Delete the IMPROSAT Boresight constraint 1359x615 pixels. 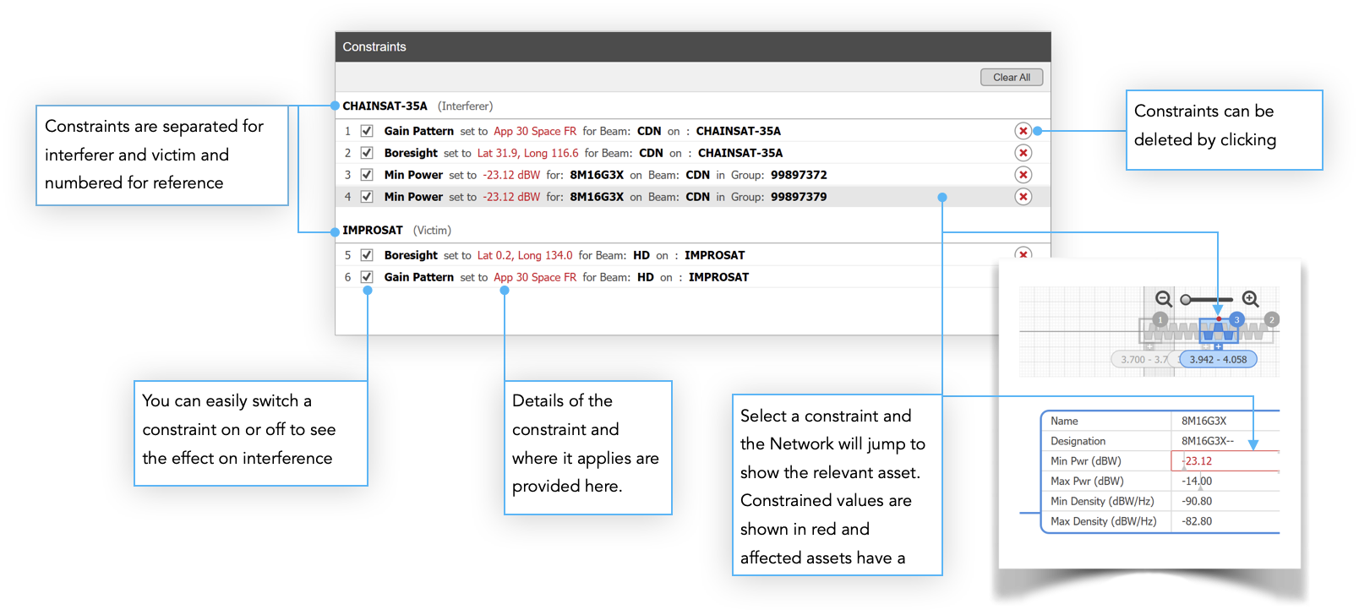(x=1023, y=253)
